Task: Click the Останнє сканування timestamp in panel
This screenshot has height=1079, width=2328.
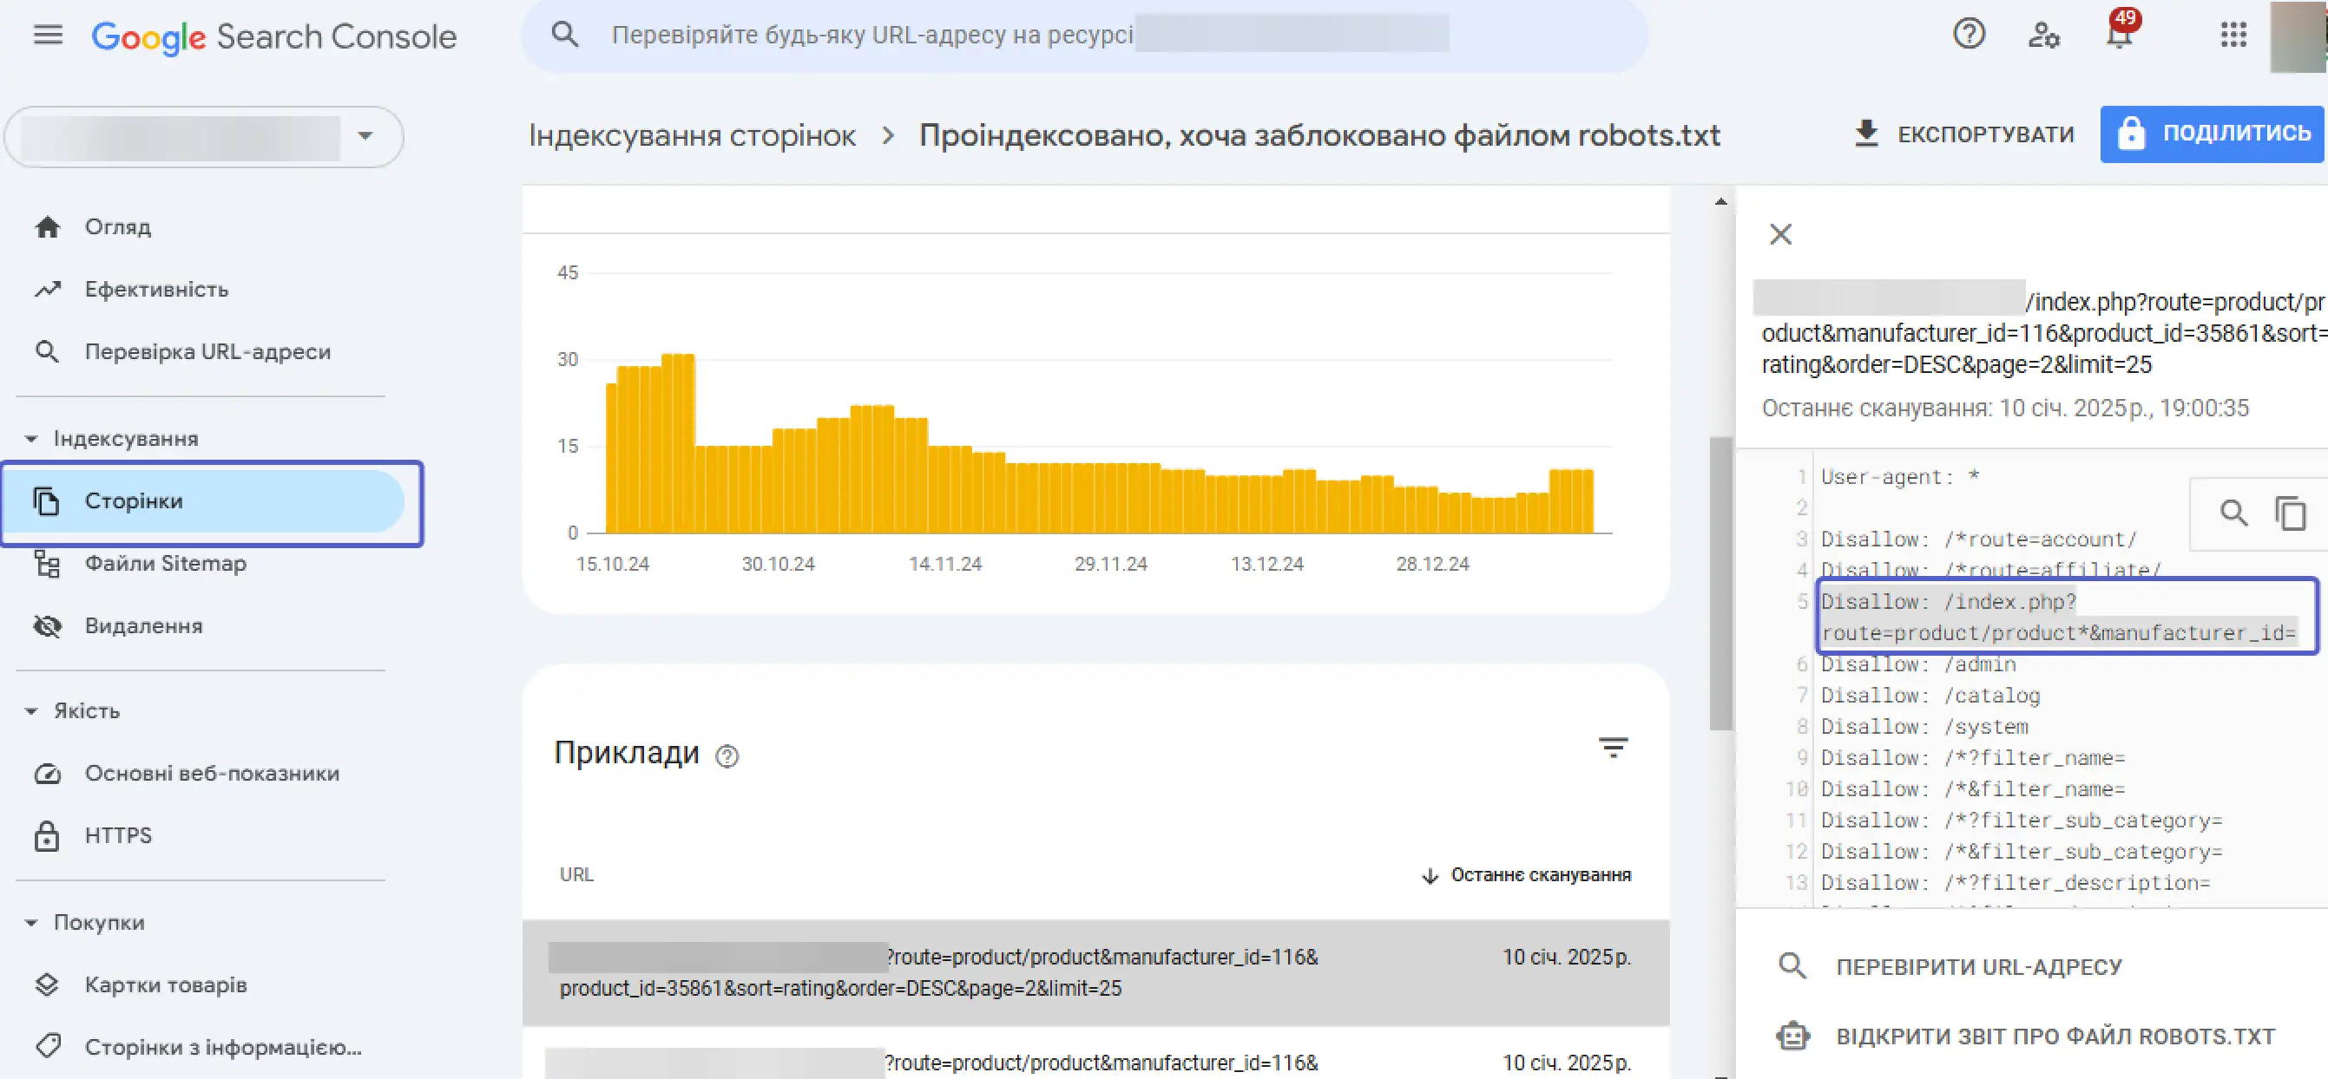Action: click(2004, 409)
